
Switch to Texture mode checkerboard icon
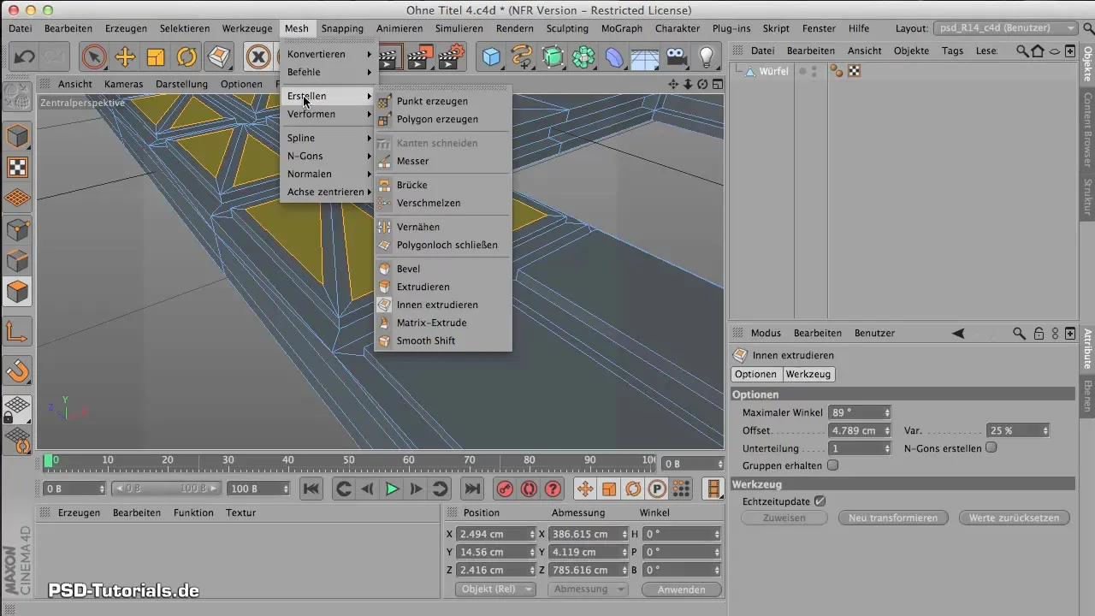point(18,167)
